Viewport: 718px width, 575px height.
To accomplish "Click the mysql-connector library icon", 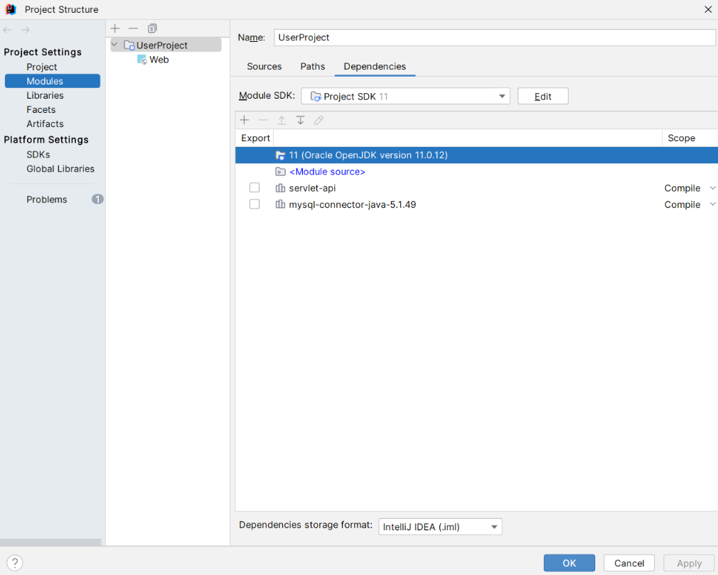I will 280,204.
